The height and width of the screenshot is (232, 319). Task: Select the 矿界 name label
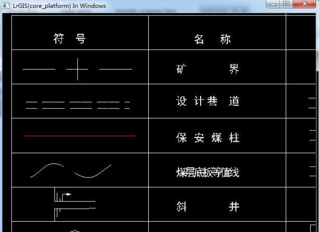click(208, 69)
